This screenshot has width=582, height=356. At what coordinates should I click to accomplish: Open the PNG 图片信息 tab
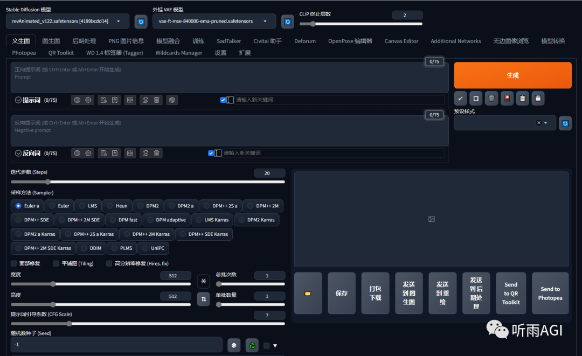click(x=126, y=41)
